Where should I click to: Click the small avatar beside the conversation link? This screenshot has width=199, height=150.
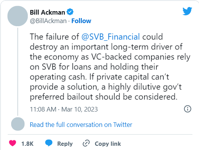pyautogui.click(x=18, y=124)
